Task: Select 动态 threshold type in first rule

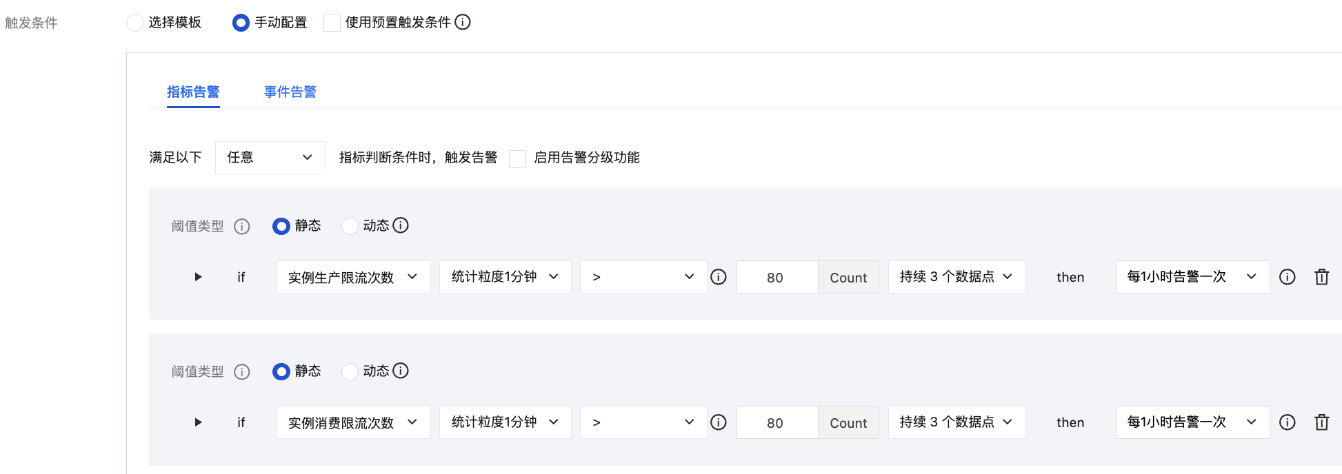Action: 350,226
